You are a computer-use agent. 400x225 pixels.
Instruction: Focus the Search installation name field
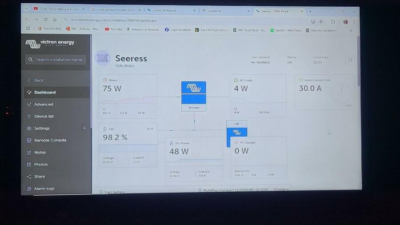click(x=56, y=59)
